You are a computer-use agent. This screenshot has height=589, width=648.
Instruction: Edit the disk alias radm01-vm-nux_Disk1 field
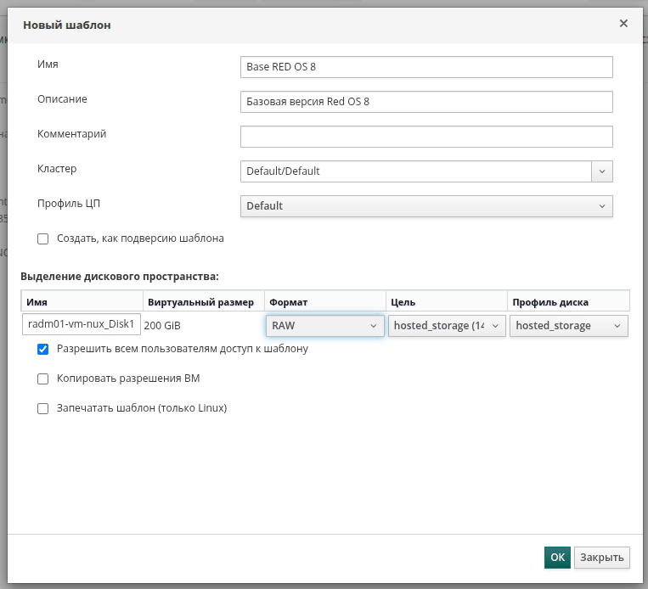coord(82,325)
